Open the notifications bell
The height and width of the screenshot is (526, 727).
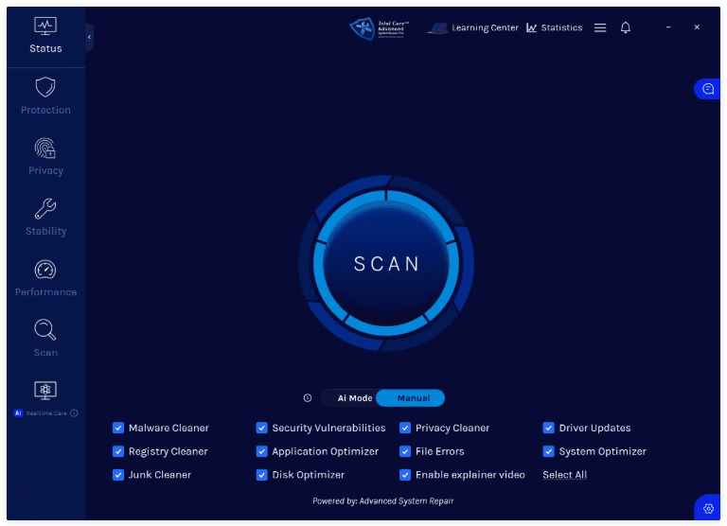[x=626, y=27]
